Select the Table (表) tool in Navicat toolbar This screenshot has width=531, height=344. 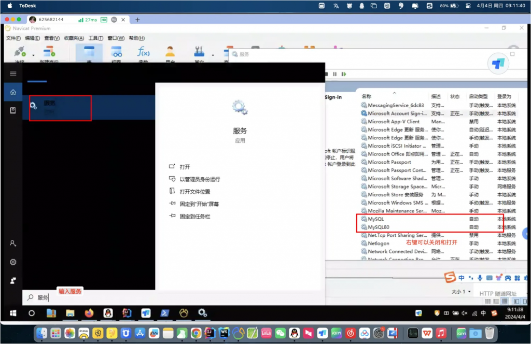[x=88, y=52]
